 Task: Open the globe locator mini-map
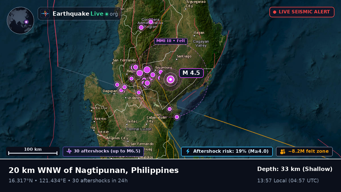click(x=20, y=20)
